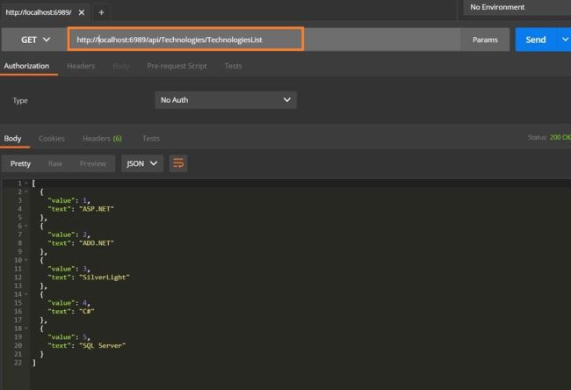Open the No Auth type dropdown

(226, 100)
